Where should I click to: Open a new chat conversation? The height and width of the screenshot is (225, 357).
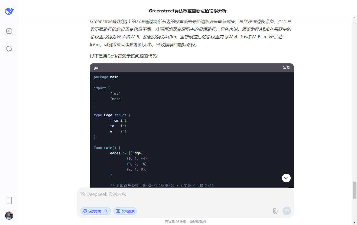[9, 49]
